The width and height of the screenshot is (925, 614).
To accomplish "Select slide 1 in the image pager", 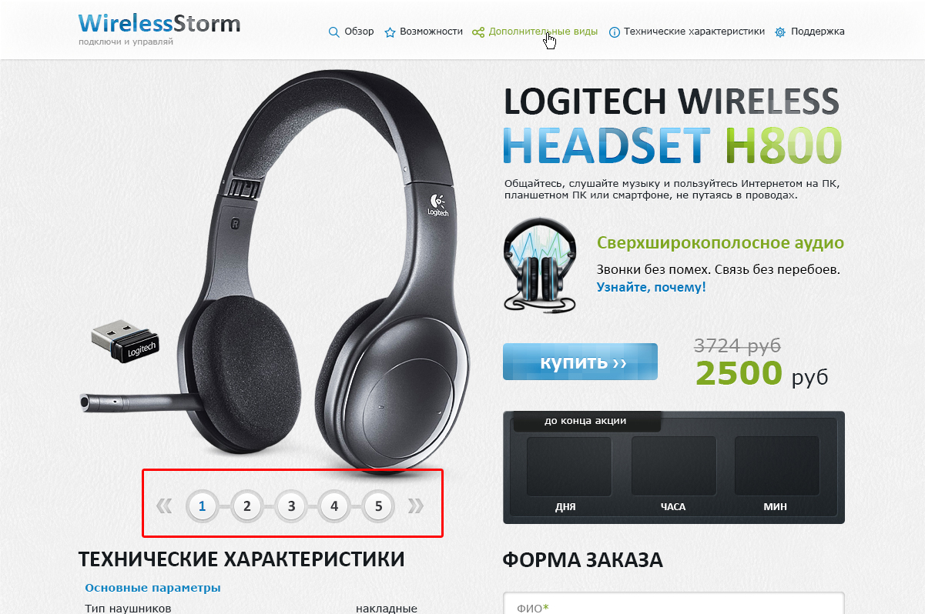I will (x=203, y=506).
